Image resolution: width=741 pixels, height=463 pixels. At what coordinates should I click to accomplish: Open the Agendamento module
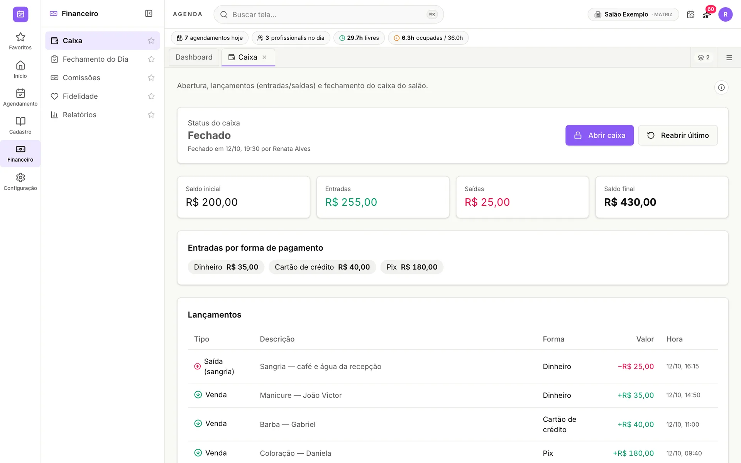(20, 98)
